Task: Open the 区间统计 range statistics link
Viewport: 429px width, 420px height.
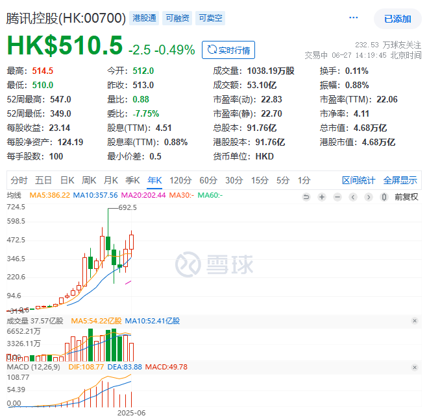Action: coord(359,180)
